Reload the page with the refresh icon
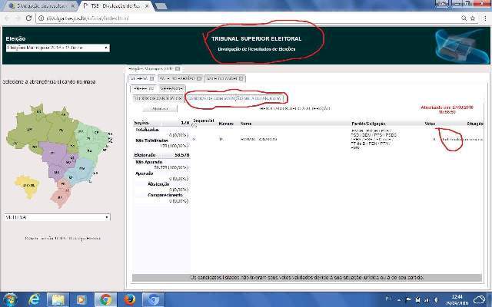This screenshot has width=492, height=307. [28, 18]
